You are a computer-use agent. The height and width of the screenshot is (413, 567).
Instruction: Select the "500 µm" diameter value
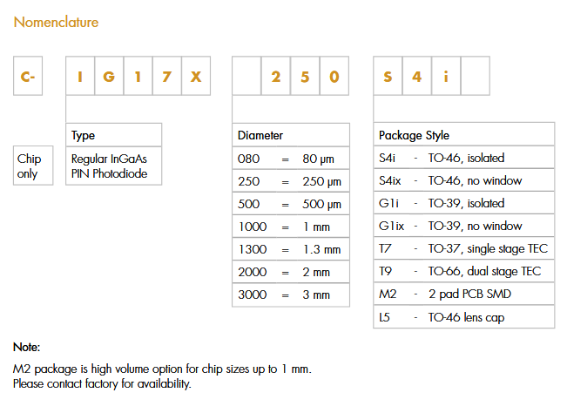(x=318, y=204)
